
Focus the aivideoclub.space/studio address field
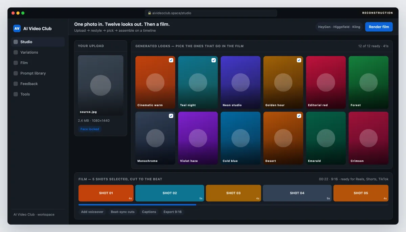coord(211,13)
